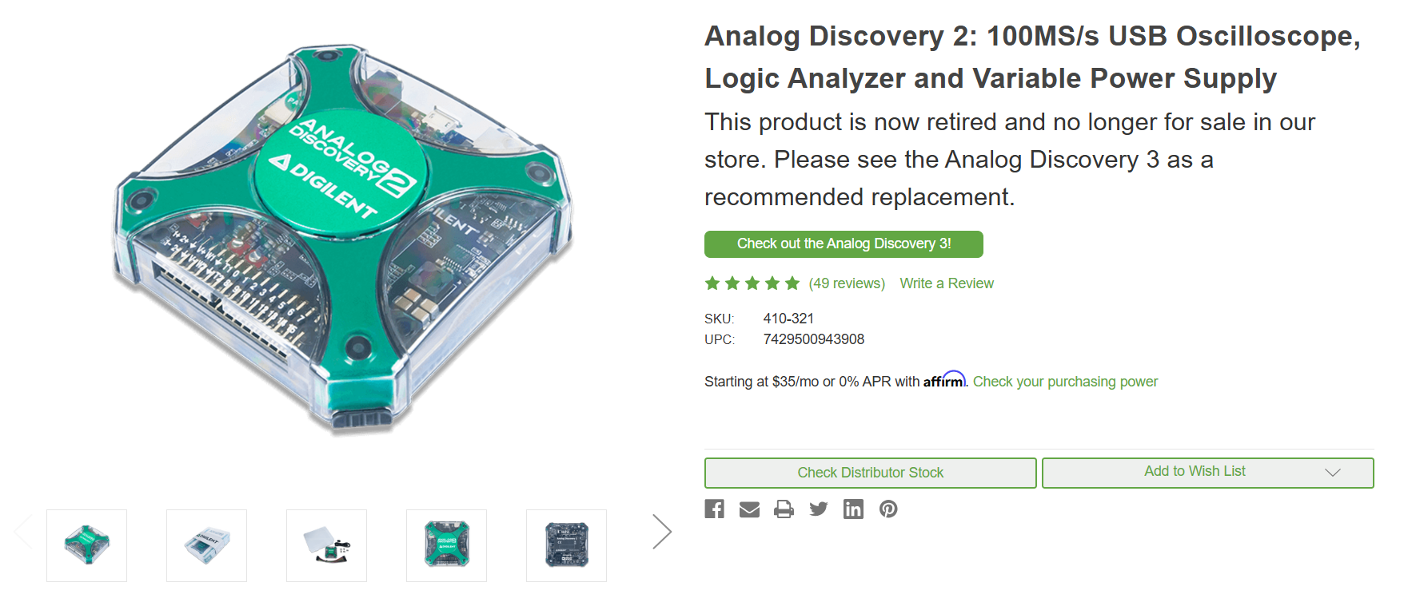The image size is (1404, 606).
Task: Click the Check Distributor Stock button
Action: tap(870, 473)
